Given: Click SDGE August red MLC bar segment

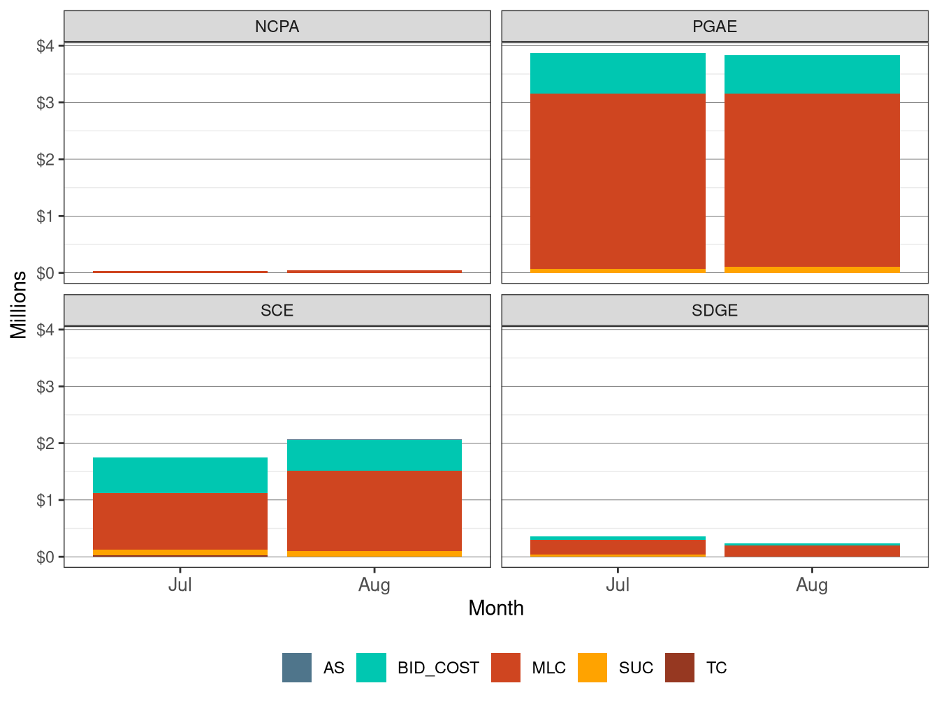Looking at the screenshot, I should pos(812,551).
